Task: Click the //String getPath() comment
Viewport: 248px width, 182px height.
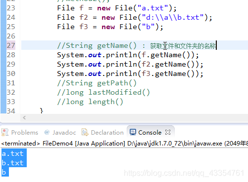Action: [97, 83]
